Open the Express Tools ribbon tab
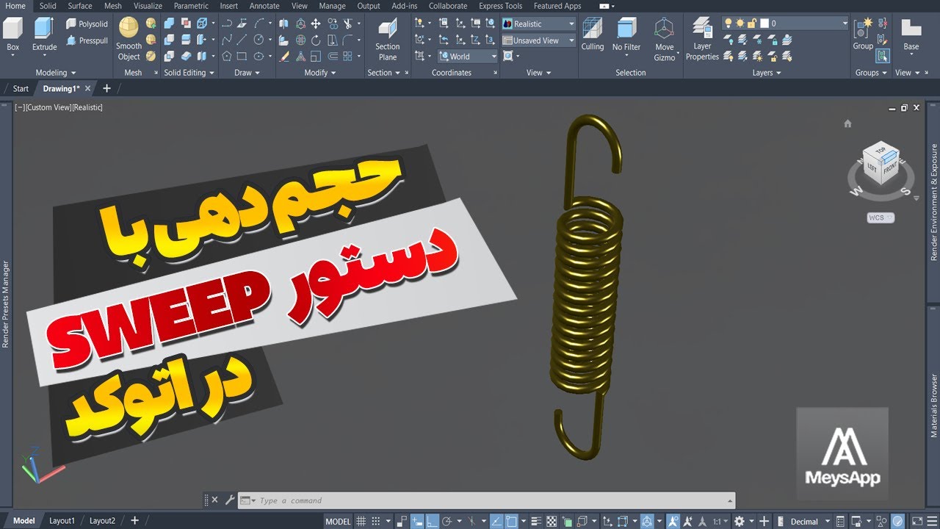Screen dimensions: 940x529 (500, 6)
